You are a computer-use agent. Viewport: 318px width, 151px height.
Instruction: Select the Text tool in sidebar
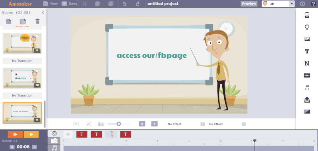point(307,51)
